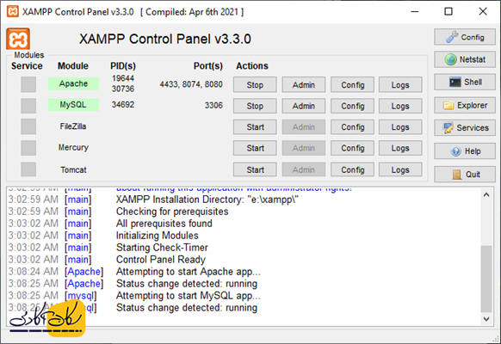Click the Mercury module name
This screenshot has width=501, height=344.
[73, 147]
